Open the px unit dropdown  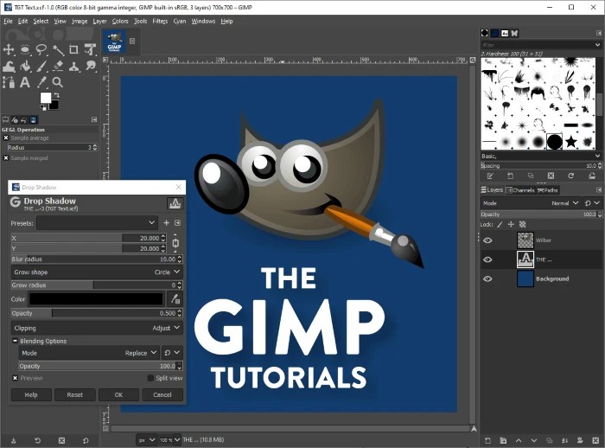point(147,440)
